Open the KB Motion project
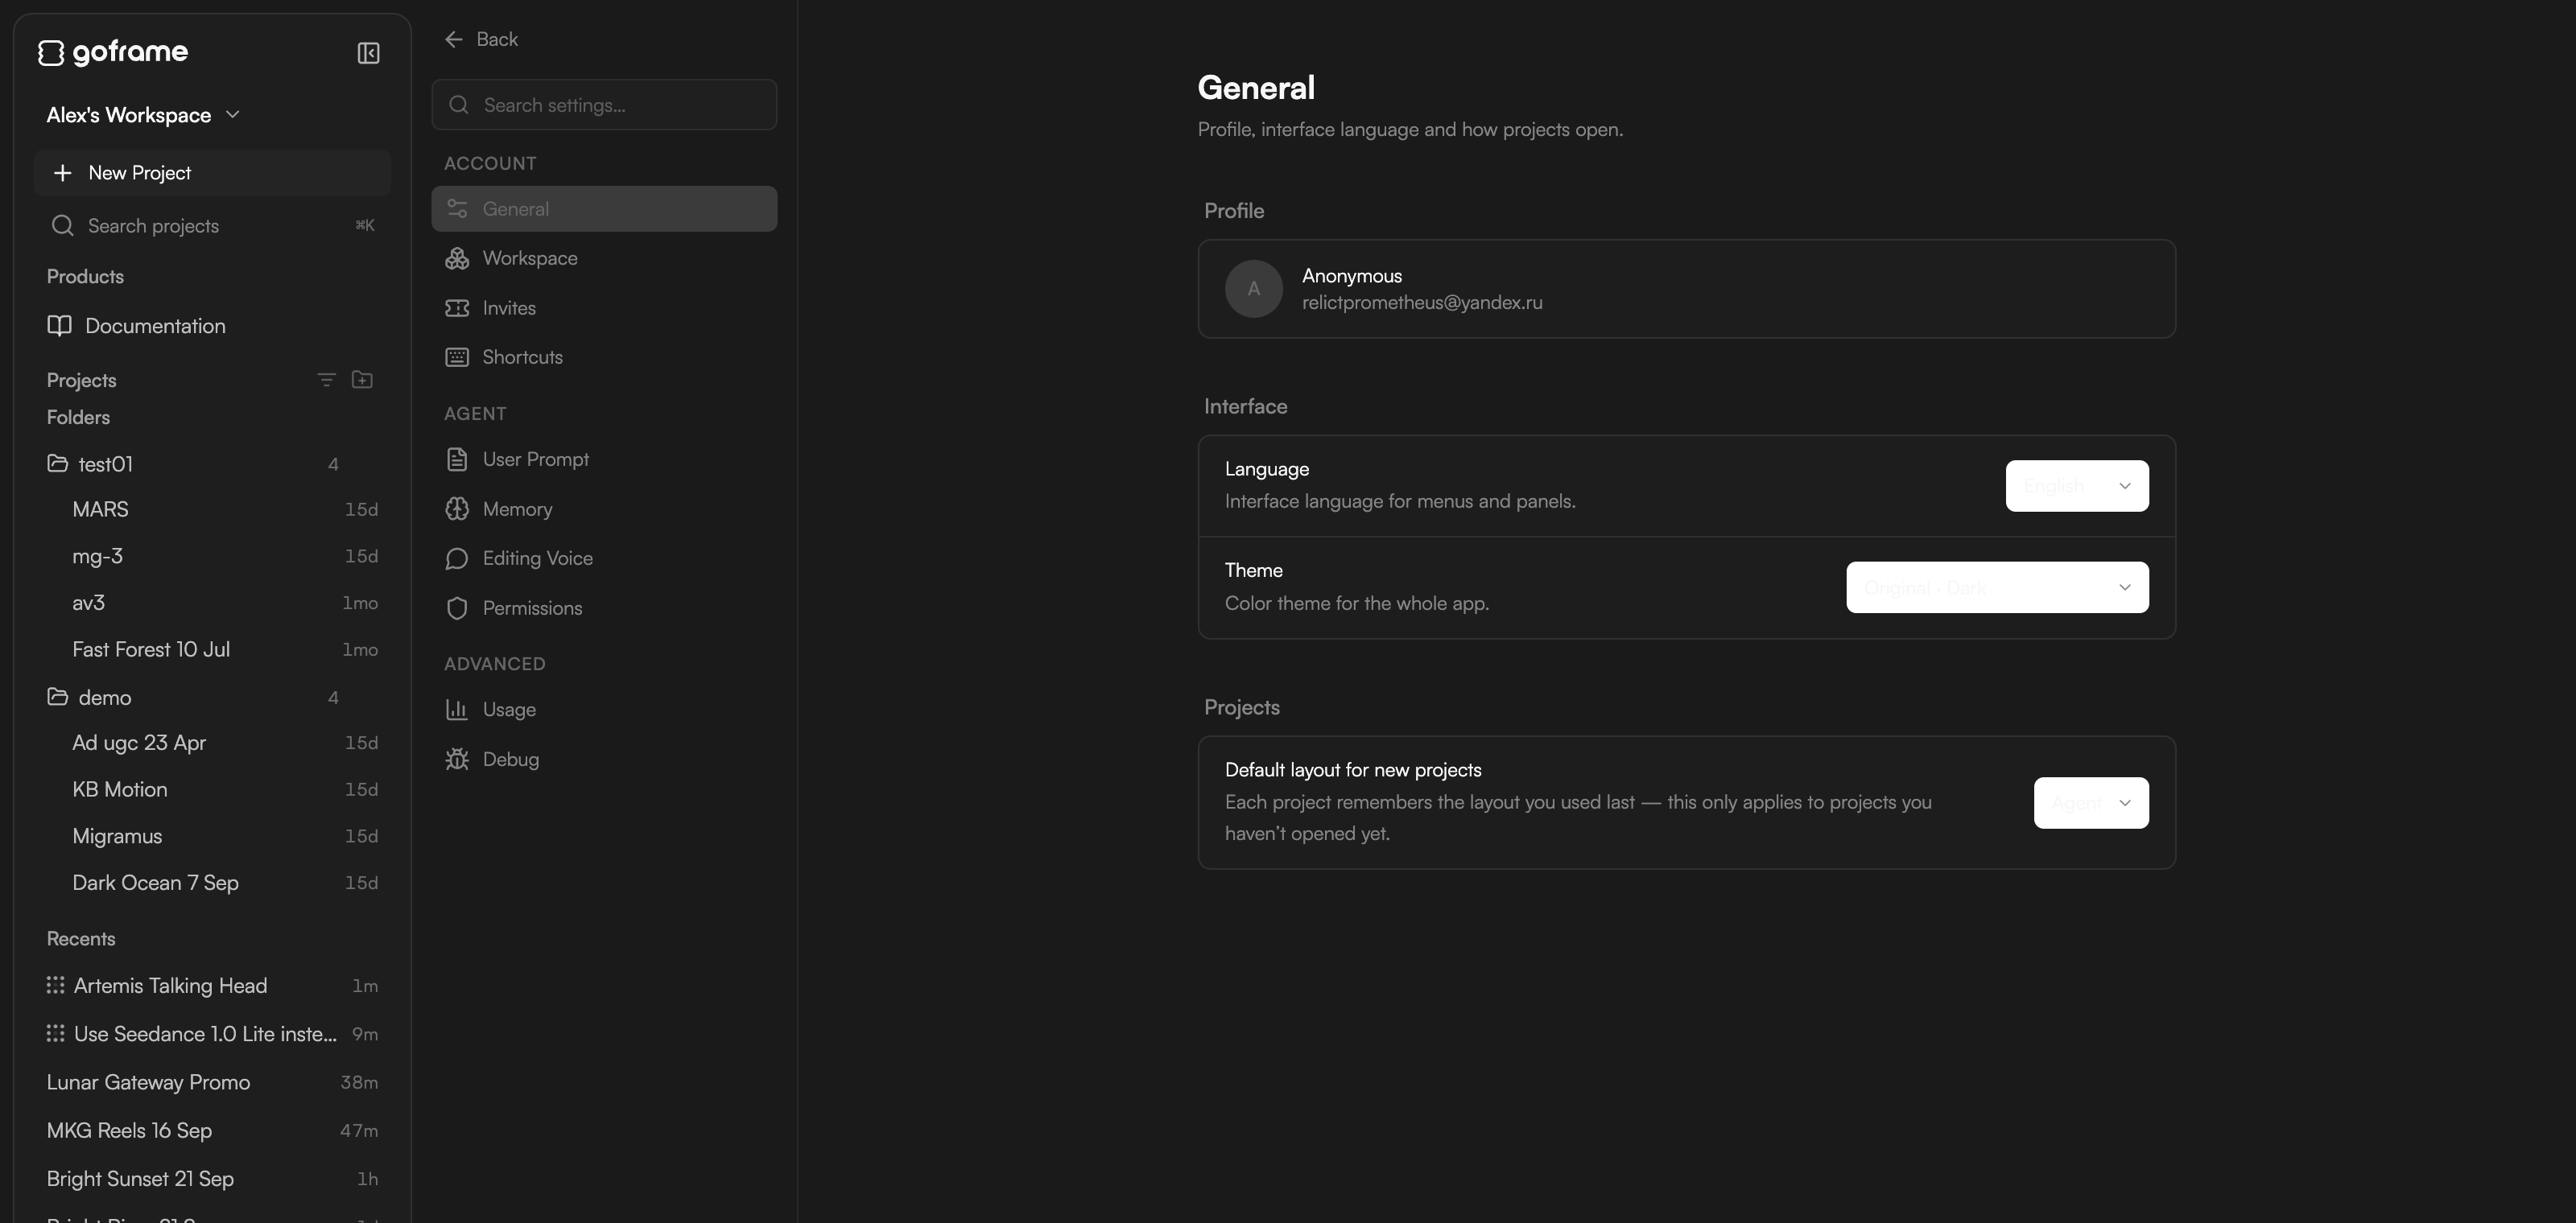The height and width of the screenshot is (1223, 2576). 212,789
